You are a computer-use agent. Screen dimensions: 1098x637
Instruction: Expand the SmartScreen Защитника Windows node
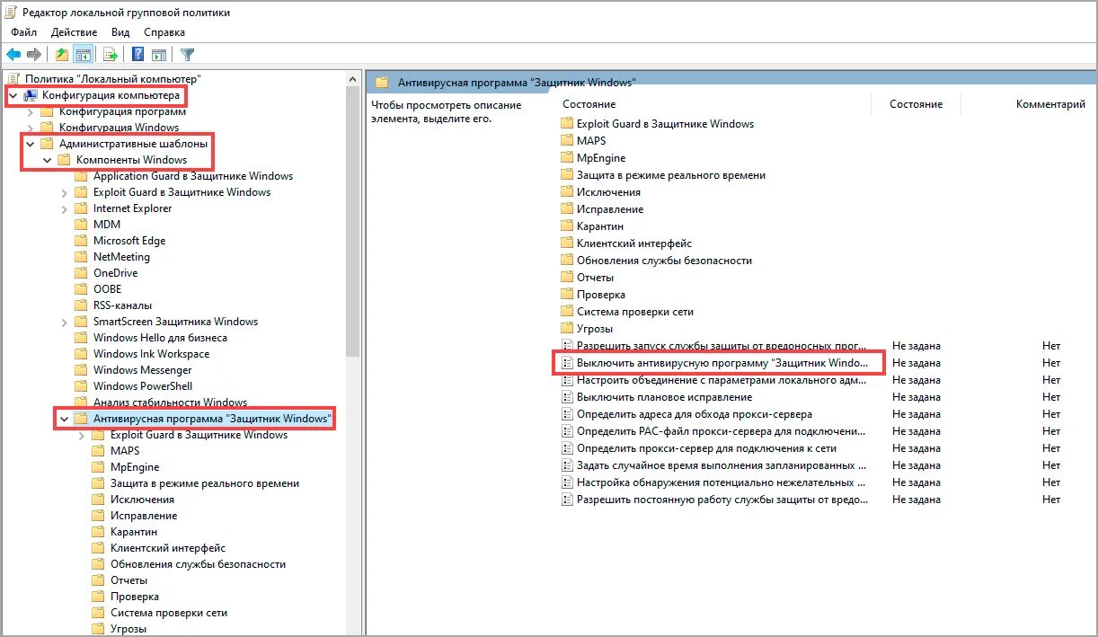coord(64,322)
